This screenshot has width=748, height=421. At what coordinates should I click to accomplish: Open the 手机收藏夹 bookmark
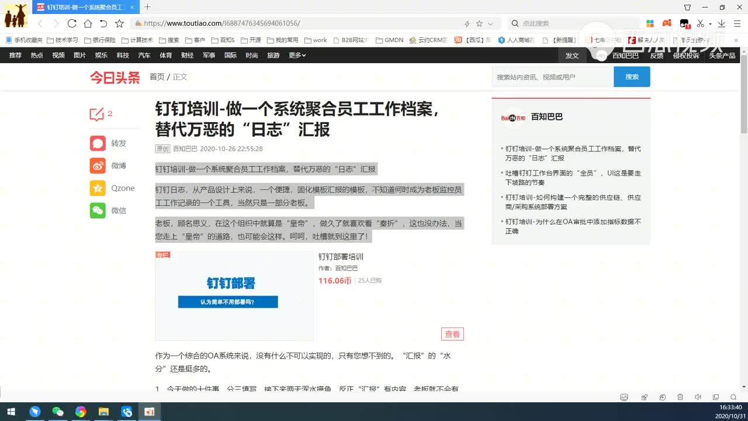24,40
